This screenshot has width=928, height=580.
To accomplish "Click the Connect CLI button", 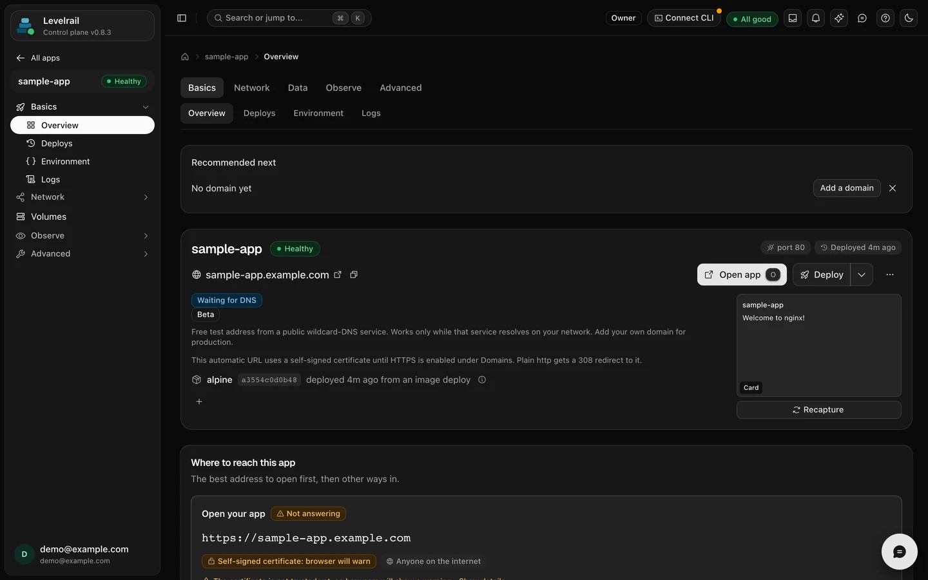I will pos(684,18).
